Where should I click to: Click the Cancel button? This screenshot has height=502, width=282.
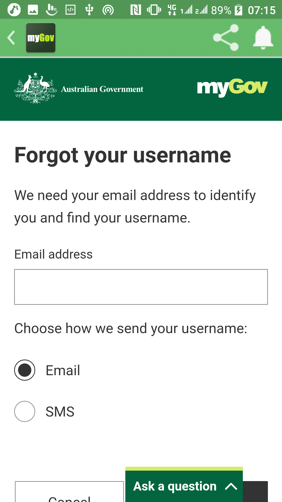click(69, 494)
